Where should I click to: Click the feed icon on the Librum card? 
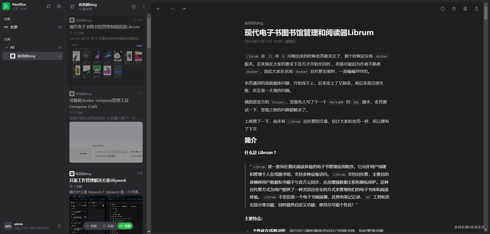point(72,20)
